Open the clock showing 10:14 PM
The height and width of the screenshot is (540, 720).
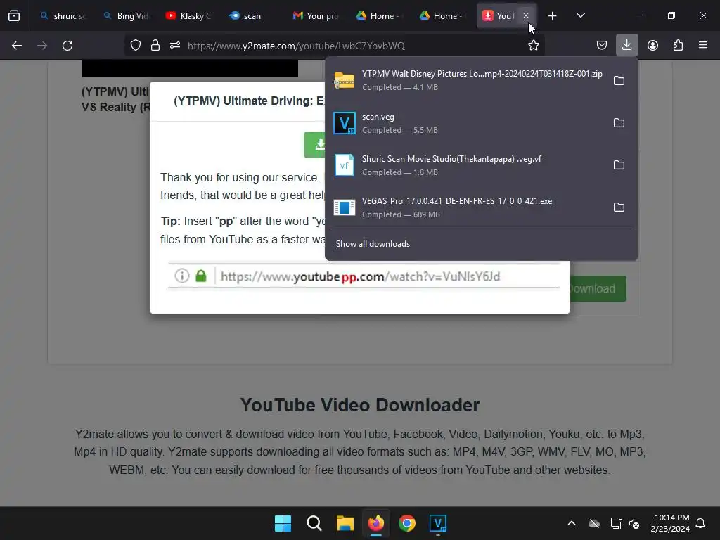(670, 523)
